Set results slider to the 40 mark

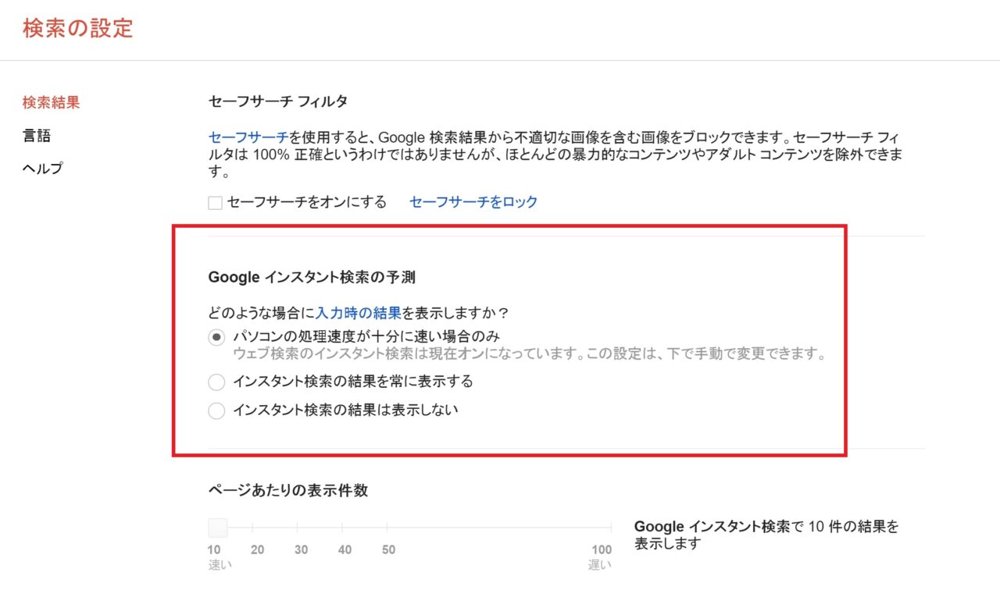[345, 528]
